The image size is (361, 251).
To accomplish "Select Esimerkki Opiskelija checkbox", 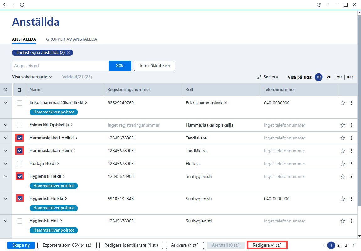I will [19, 125].
